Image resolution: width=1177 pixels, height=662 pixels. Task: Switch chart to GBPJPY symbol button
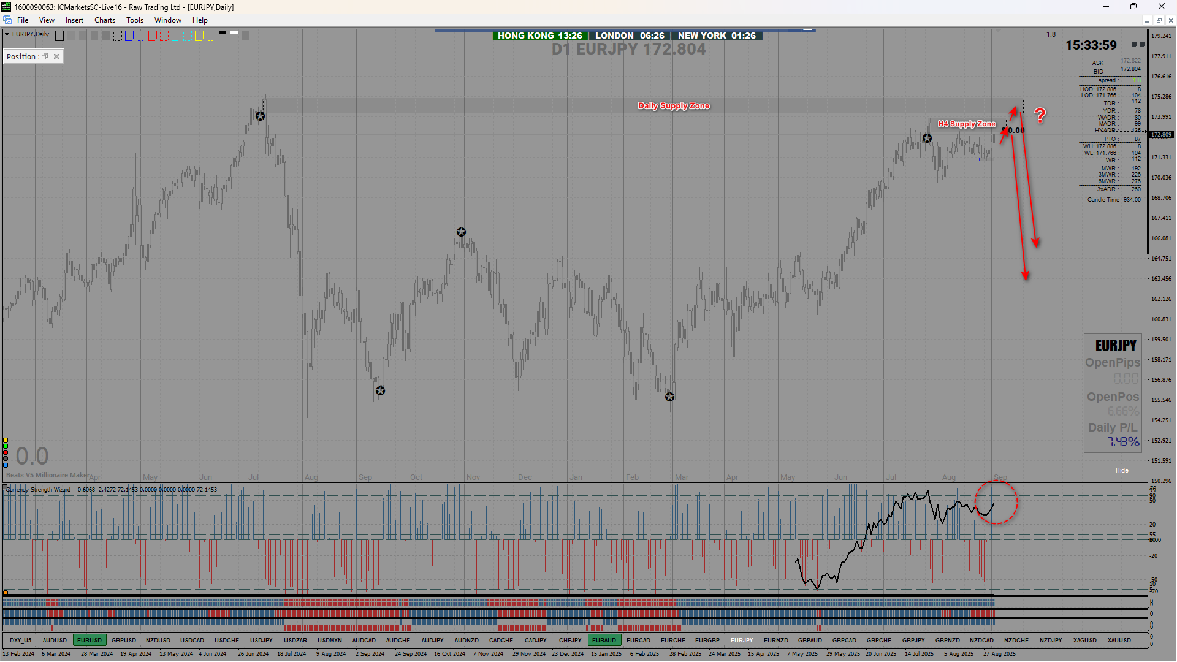[913, 640]
